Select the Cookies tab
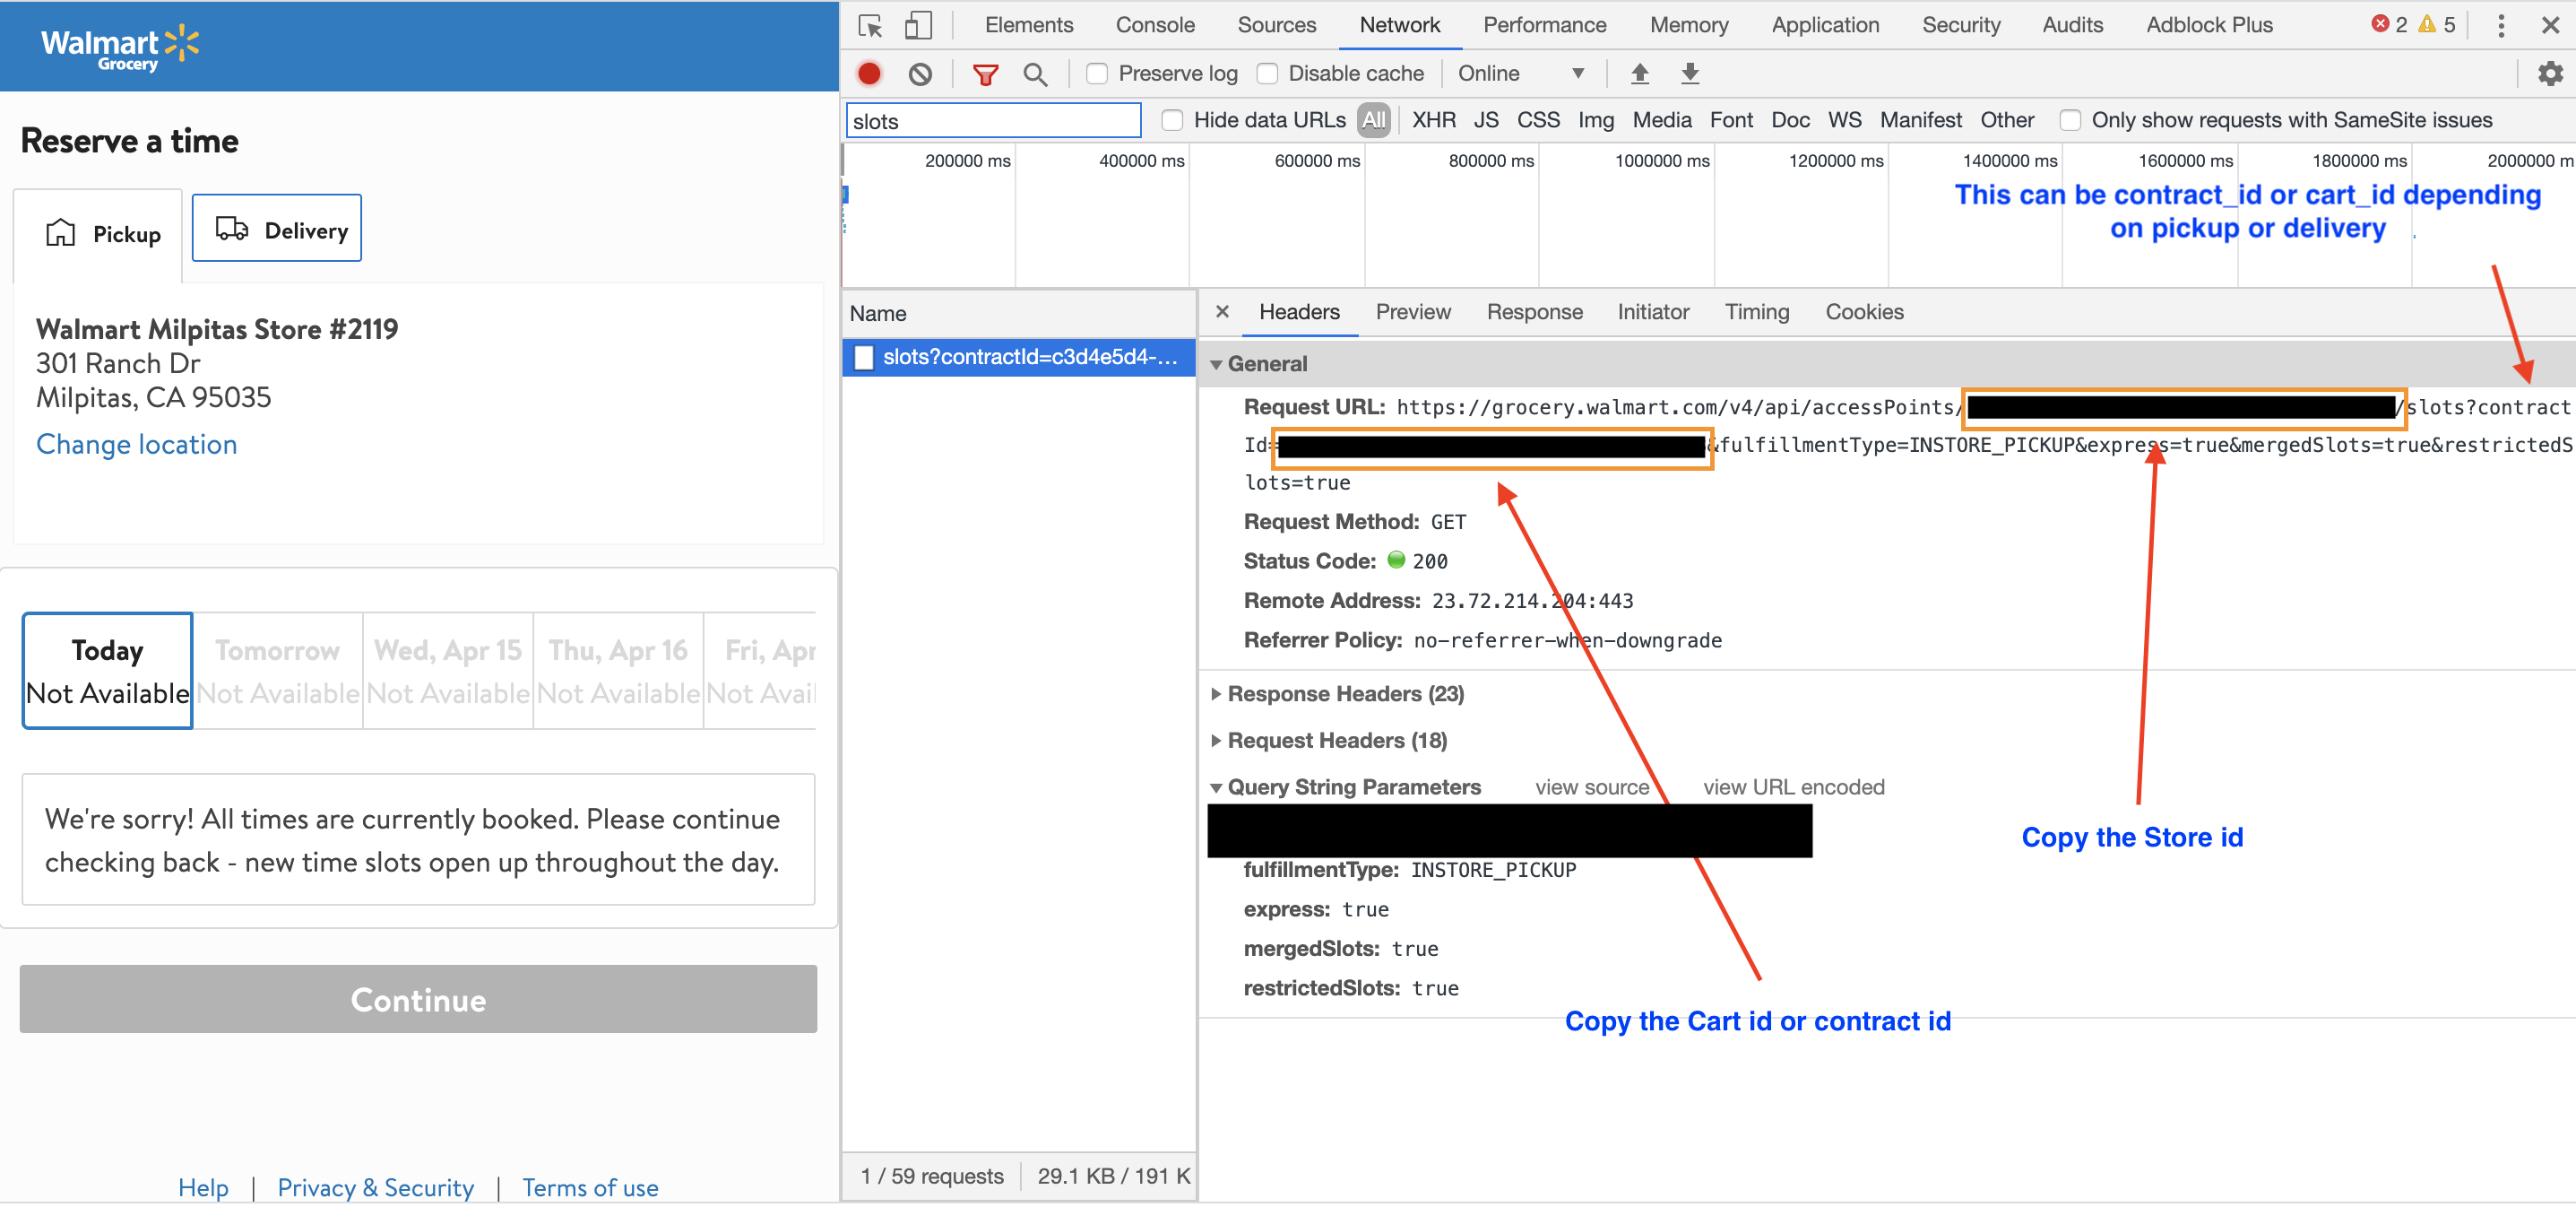The image size is (2576, 1207). pyautogui.click(x=1864, y=311)
